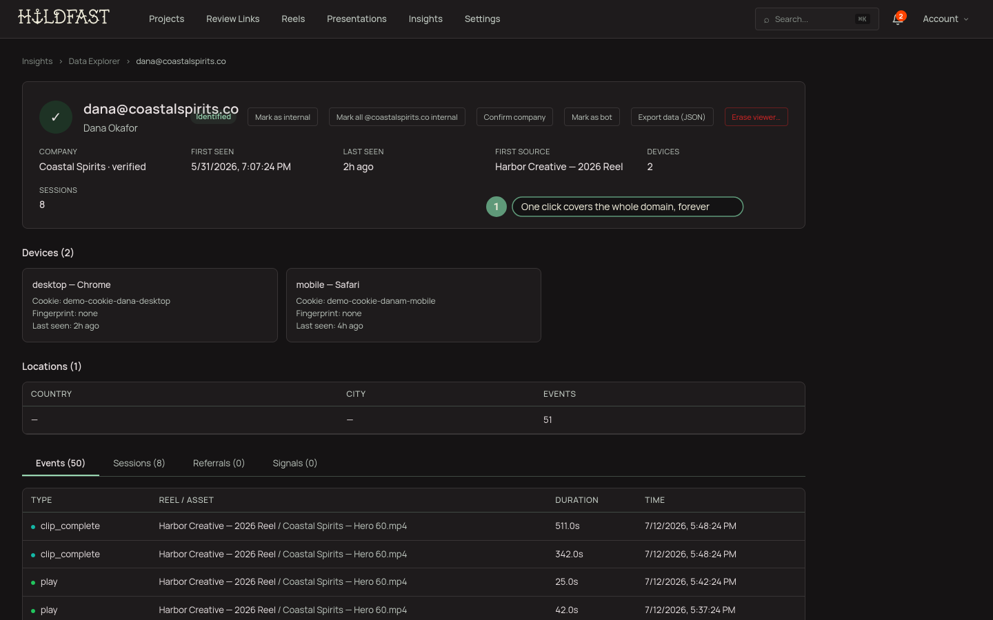Click the Mark as internal button
The height and width of the screenshot is (620, 993).
283,117
